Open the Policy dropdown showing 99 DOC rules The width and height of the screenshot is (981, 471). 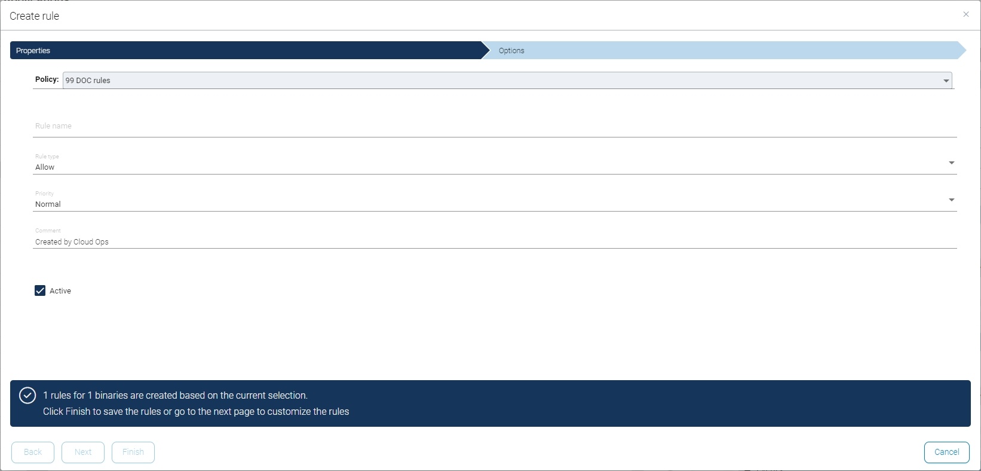tap(507, 80)
